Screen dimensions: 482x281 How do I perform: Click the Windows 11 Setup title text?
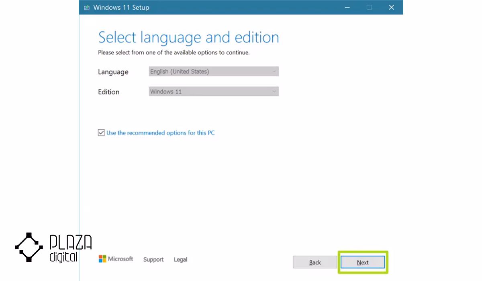121,7
